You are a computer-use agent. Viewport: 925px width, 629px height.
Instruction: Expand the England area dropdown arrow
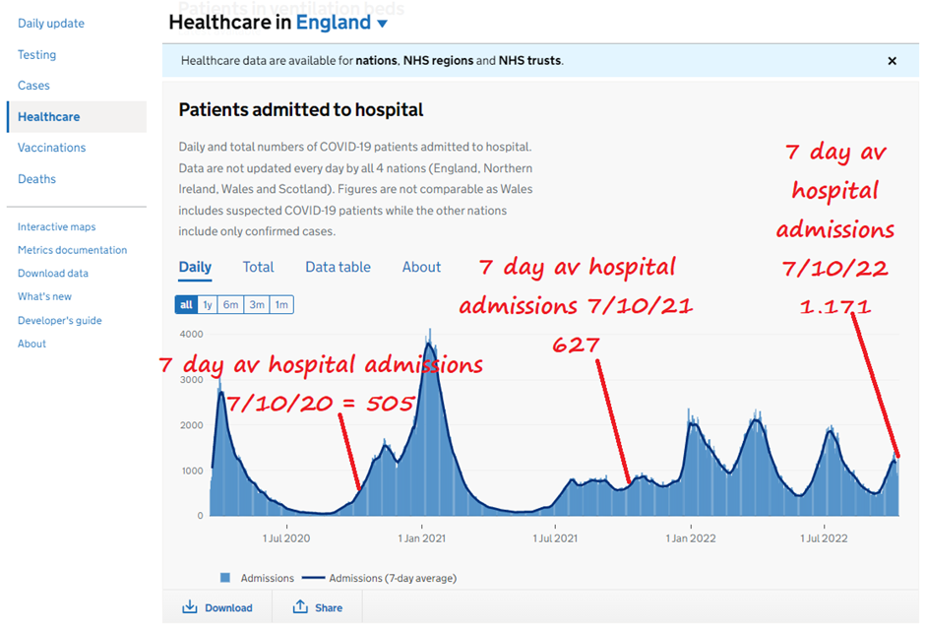pos(383,24)
